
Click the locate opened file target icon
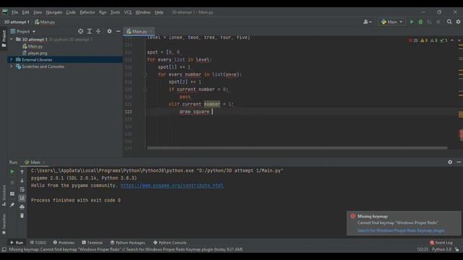80,31
